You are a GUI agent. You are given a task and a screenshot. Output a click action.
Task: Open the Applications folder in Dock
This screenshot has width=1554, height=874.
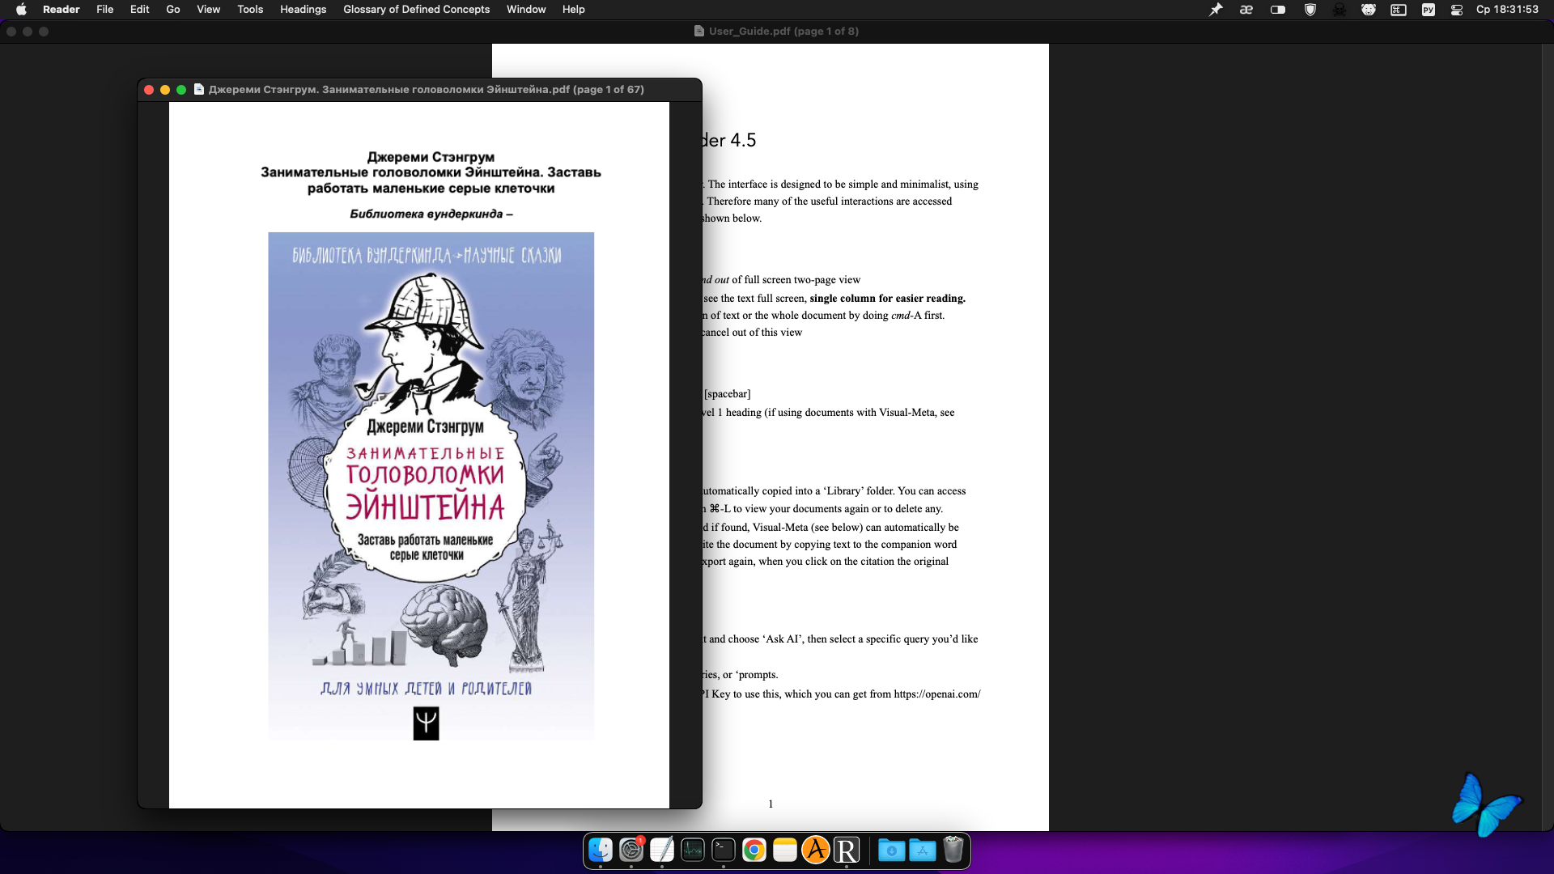click(x=923, y=850)
